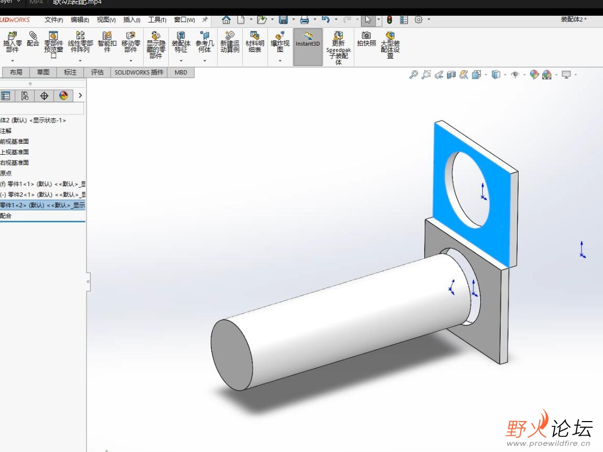Click the Insert Components (插入零部件) icon
Image resolution: width=603 pixels, height=452 pixels.
click(x=12, y=42)
